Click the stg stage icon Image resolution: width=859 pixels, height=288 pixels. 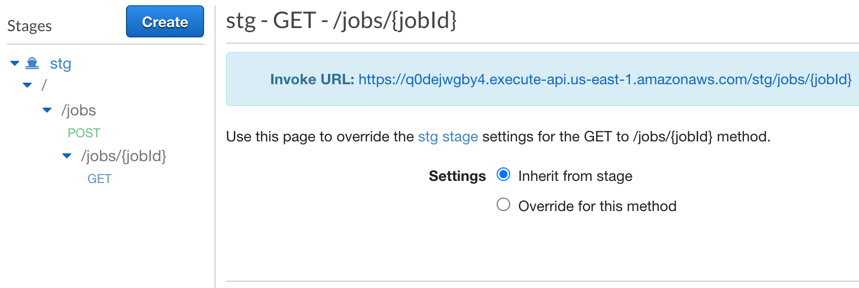[x=32, y=63]
